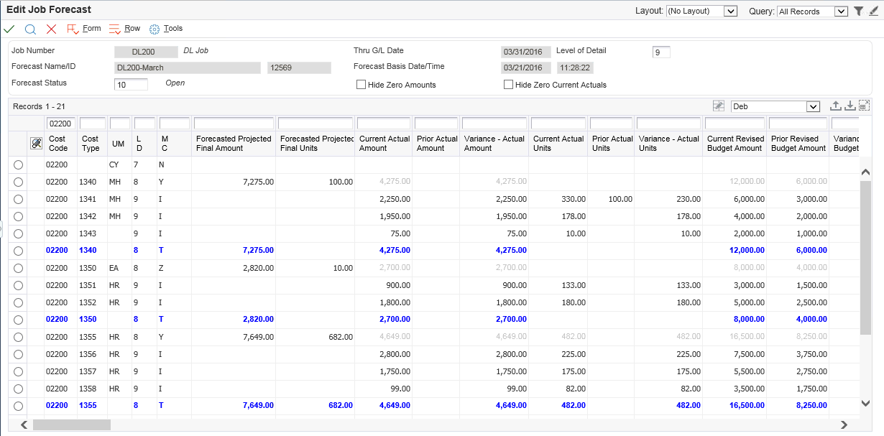Open the Tools menu
Screen dimensions: 884x436
(173, 29)
